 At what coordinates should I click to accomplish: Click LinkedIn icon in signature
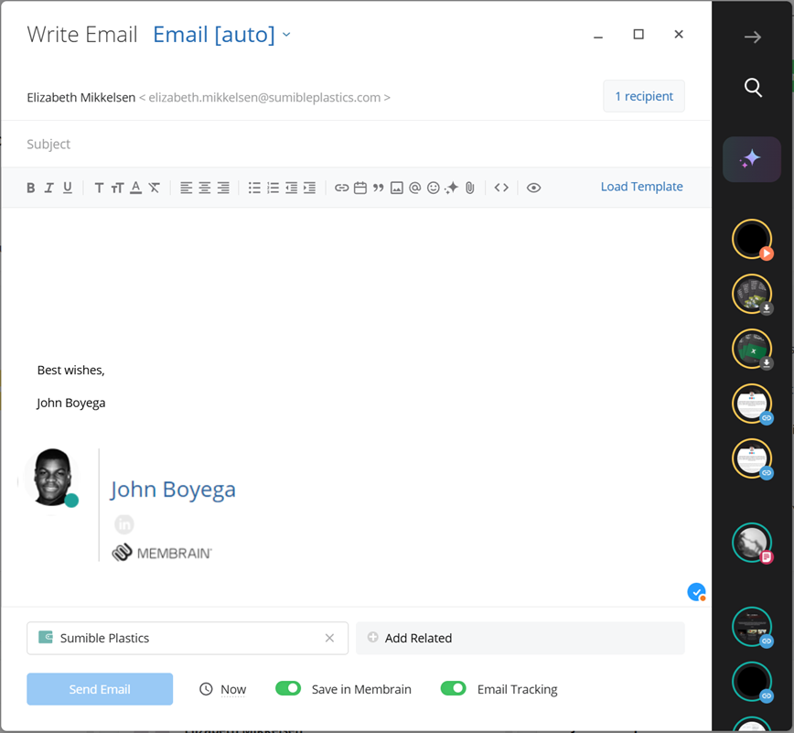[124, 524]
